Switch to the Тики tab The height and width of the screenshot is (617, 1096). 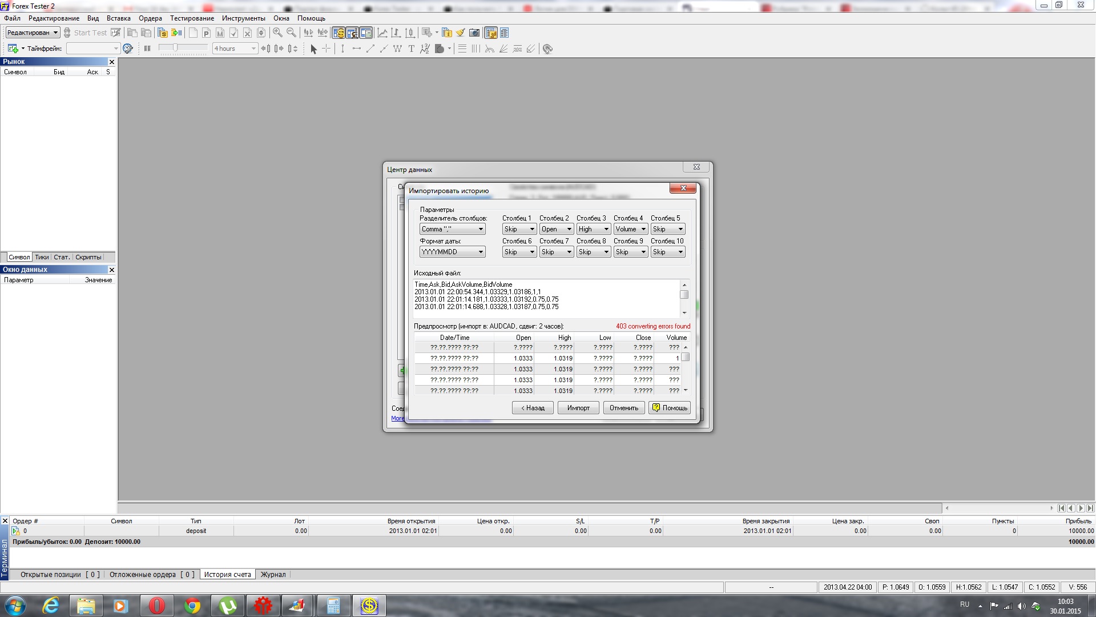(42, 257)
